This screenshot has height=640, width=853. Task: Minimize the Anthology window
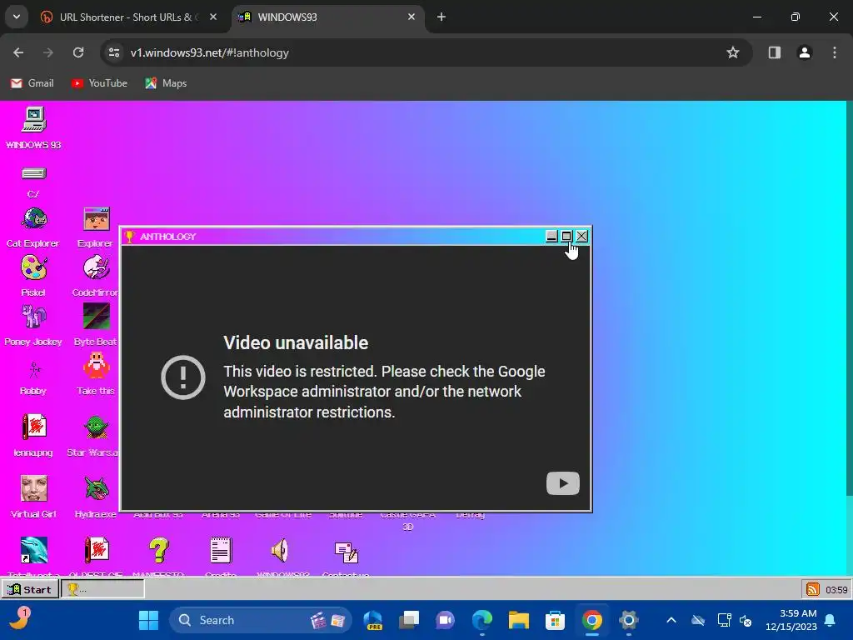(x=551, y=236)
